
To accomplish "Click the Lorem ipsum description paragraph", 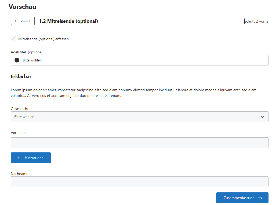I will tap(133, 93).
